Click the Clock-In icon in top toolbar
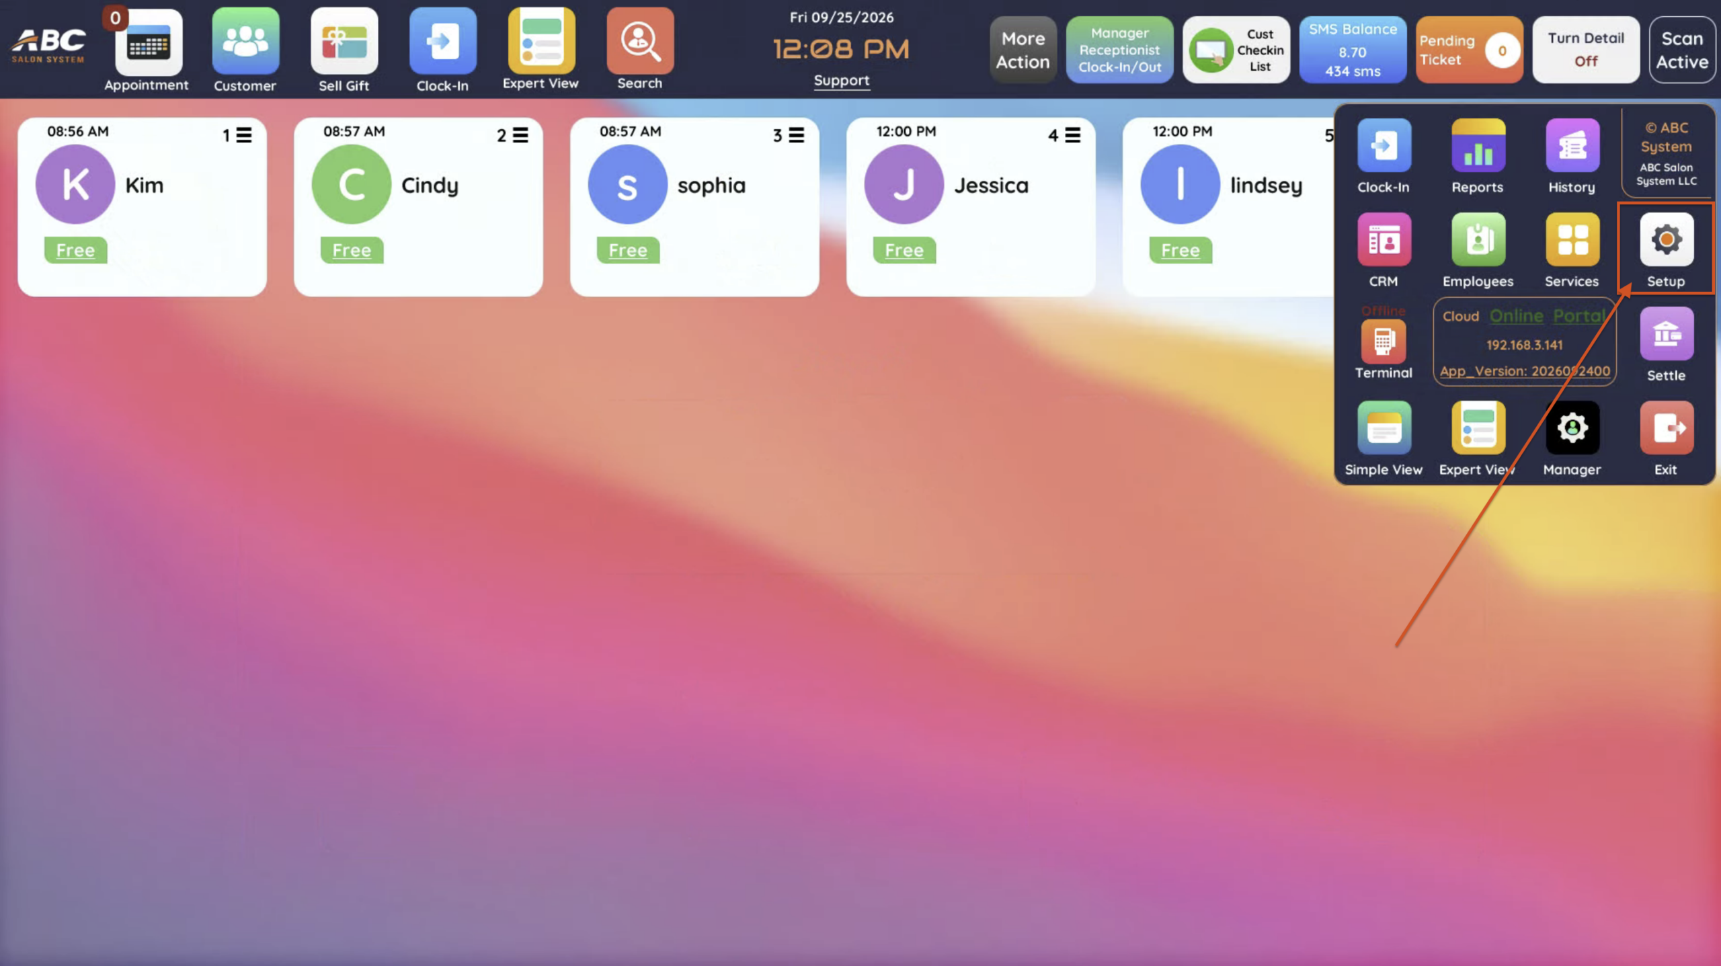The width and height of the screenshot is (1721, 966). pos(442,41)
